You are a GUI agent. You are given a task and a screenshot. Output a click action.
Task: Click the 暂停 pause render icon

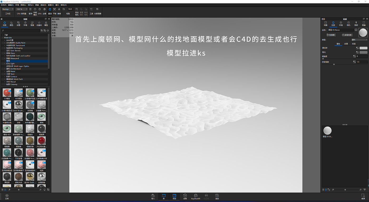tap(31, 9)
